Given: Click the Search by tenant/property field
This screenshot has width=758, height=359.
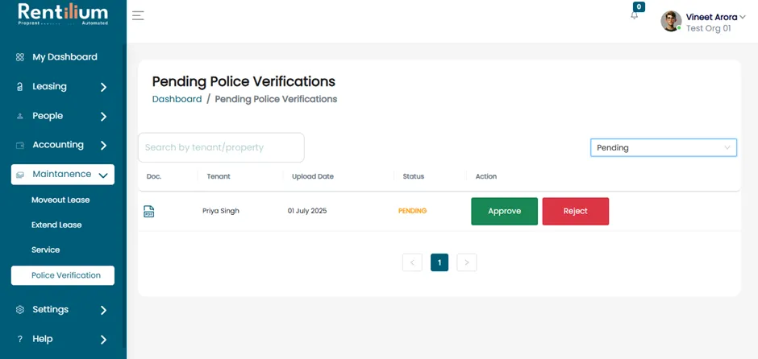Looking at the screenshot, I should point(222,147).
